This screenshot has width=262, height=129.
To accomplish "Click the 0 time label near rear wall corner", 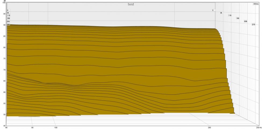I will [213, 10].
